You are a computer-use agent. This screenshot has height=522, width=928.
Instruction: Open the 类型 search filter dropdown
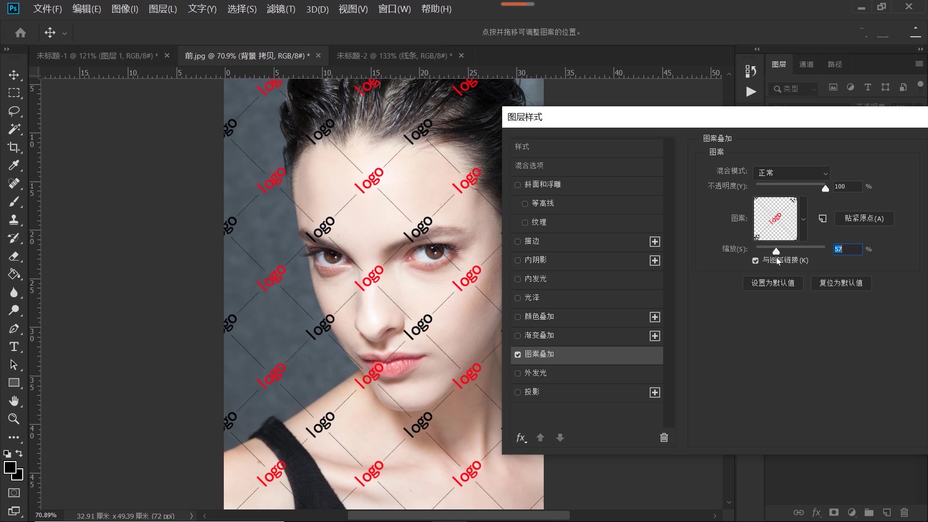pyautogui.click(x=794, y=89)
